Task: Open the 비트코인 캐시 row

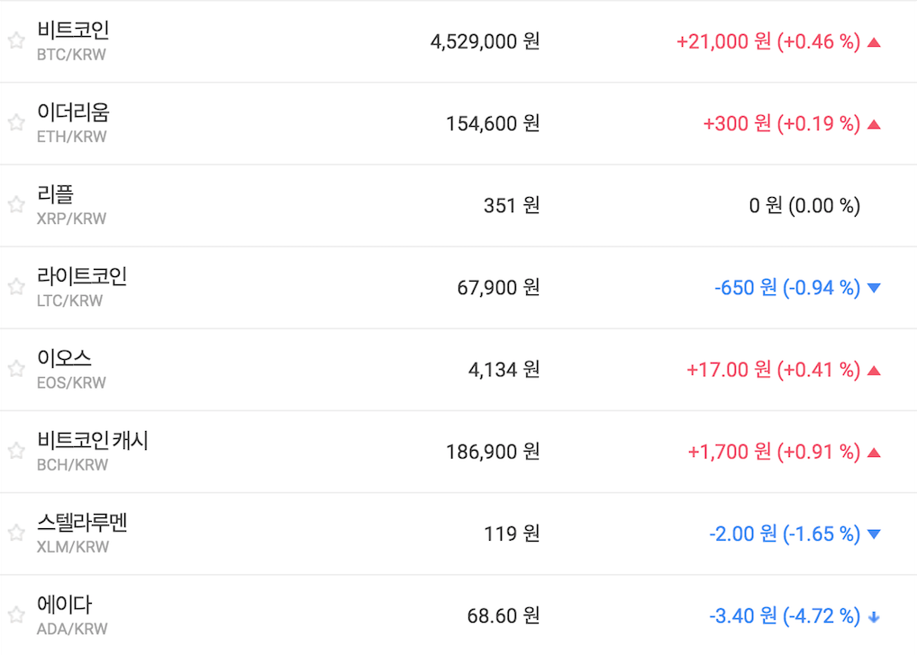Action: 93,441
